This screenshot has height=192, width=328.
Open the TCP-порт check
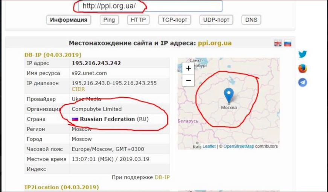pyautogui.click(x=174, y=20)
